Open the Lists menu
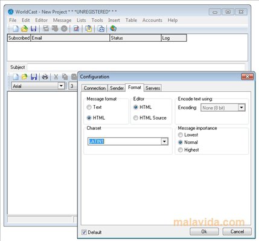 [82, 21]
